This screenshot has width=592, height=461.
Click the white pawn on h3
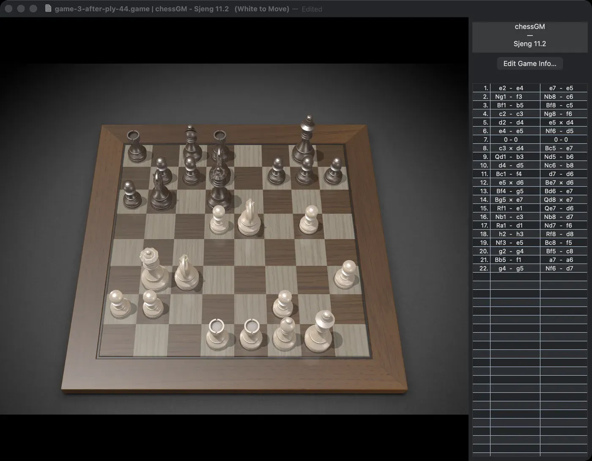point(347,275)
